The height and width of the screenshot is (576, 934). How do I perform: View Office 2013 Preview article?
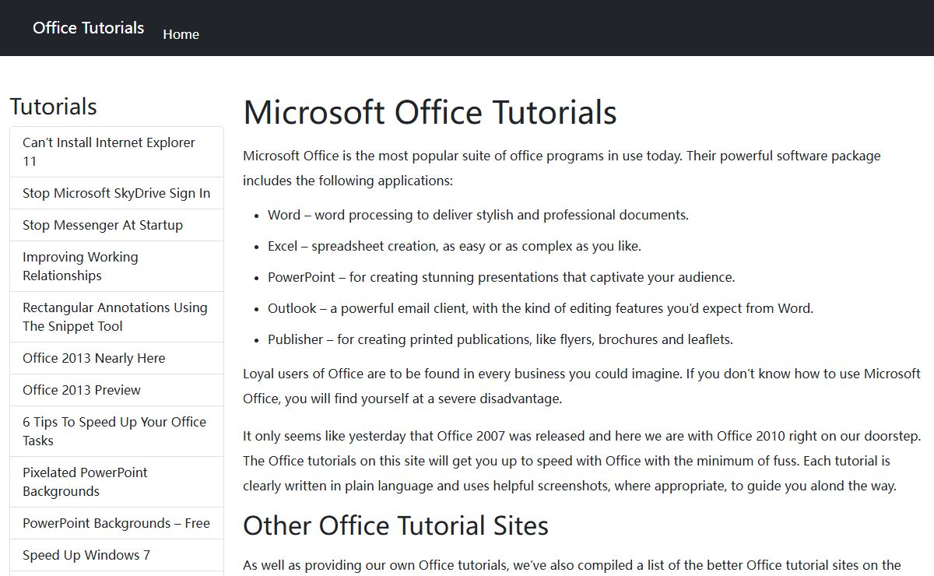117,390
